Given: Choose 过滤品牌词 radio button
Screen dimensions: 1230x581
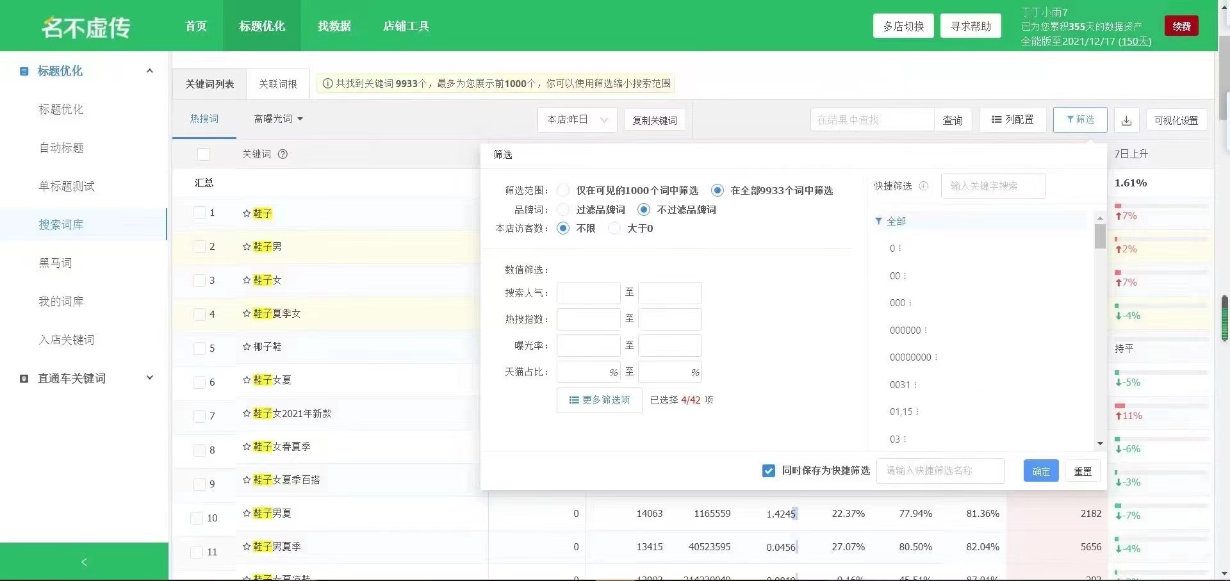Looking at the screenshot, I should coord(563,209).
